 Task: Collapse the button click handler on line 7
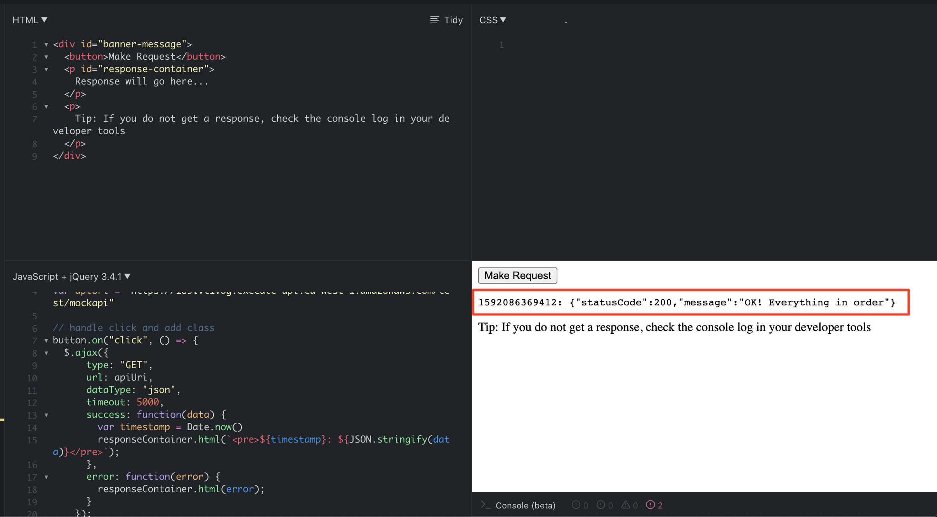46,341
